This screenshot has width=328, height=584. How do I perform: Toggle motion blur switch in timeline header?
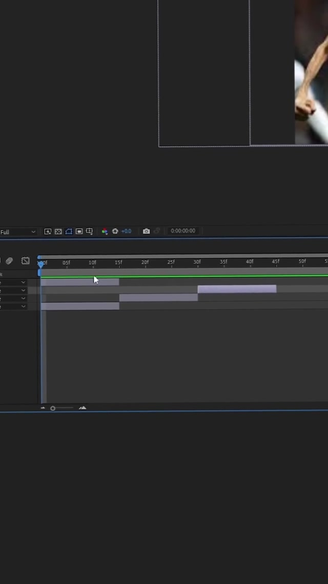point(9,261)
